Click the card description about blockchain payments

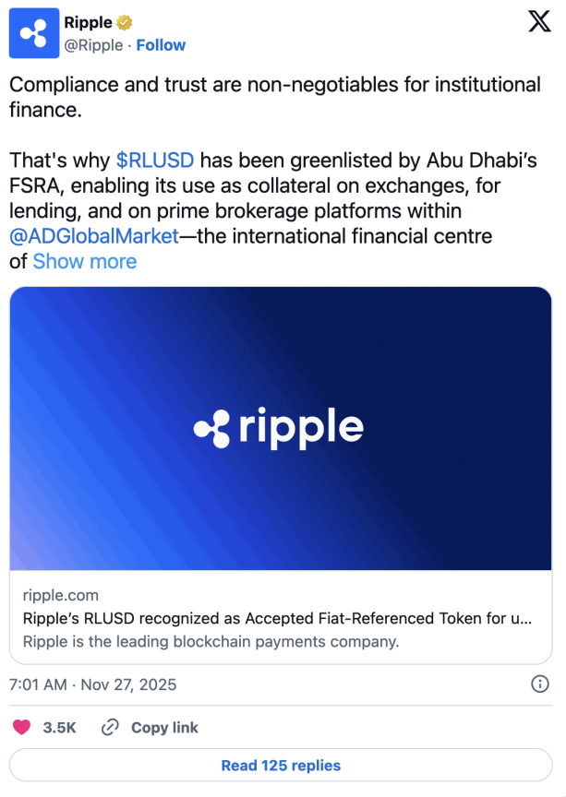[211, 641]
